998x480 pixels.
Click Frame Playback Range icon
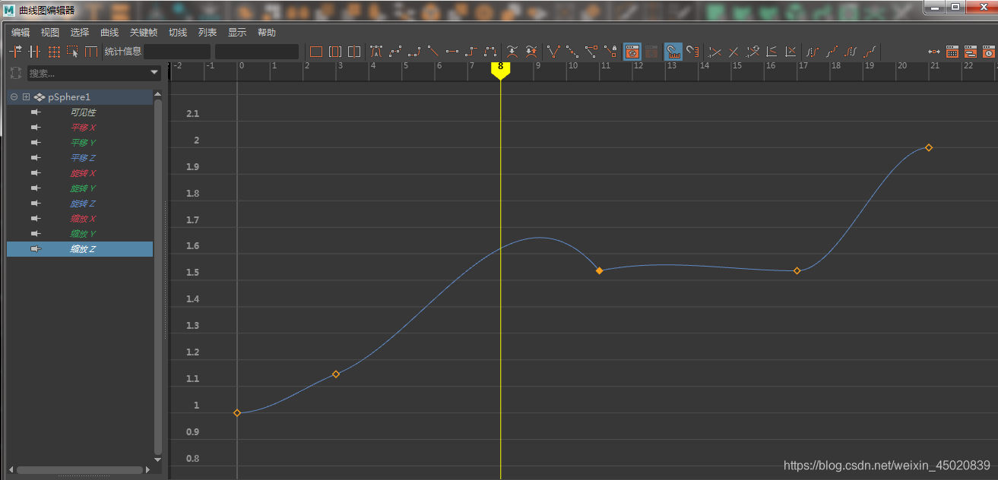[x=335, y=52]
